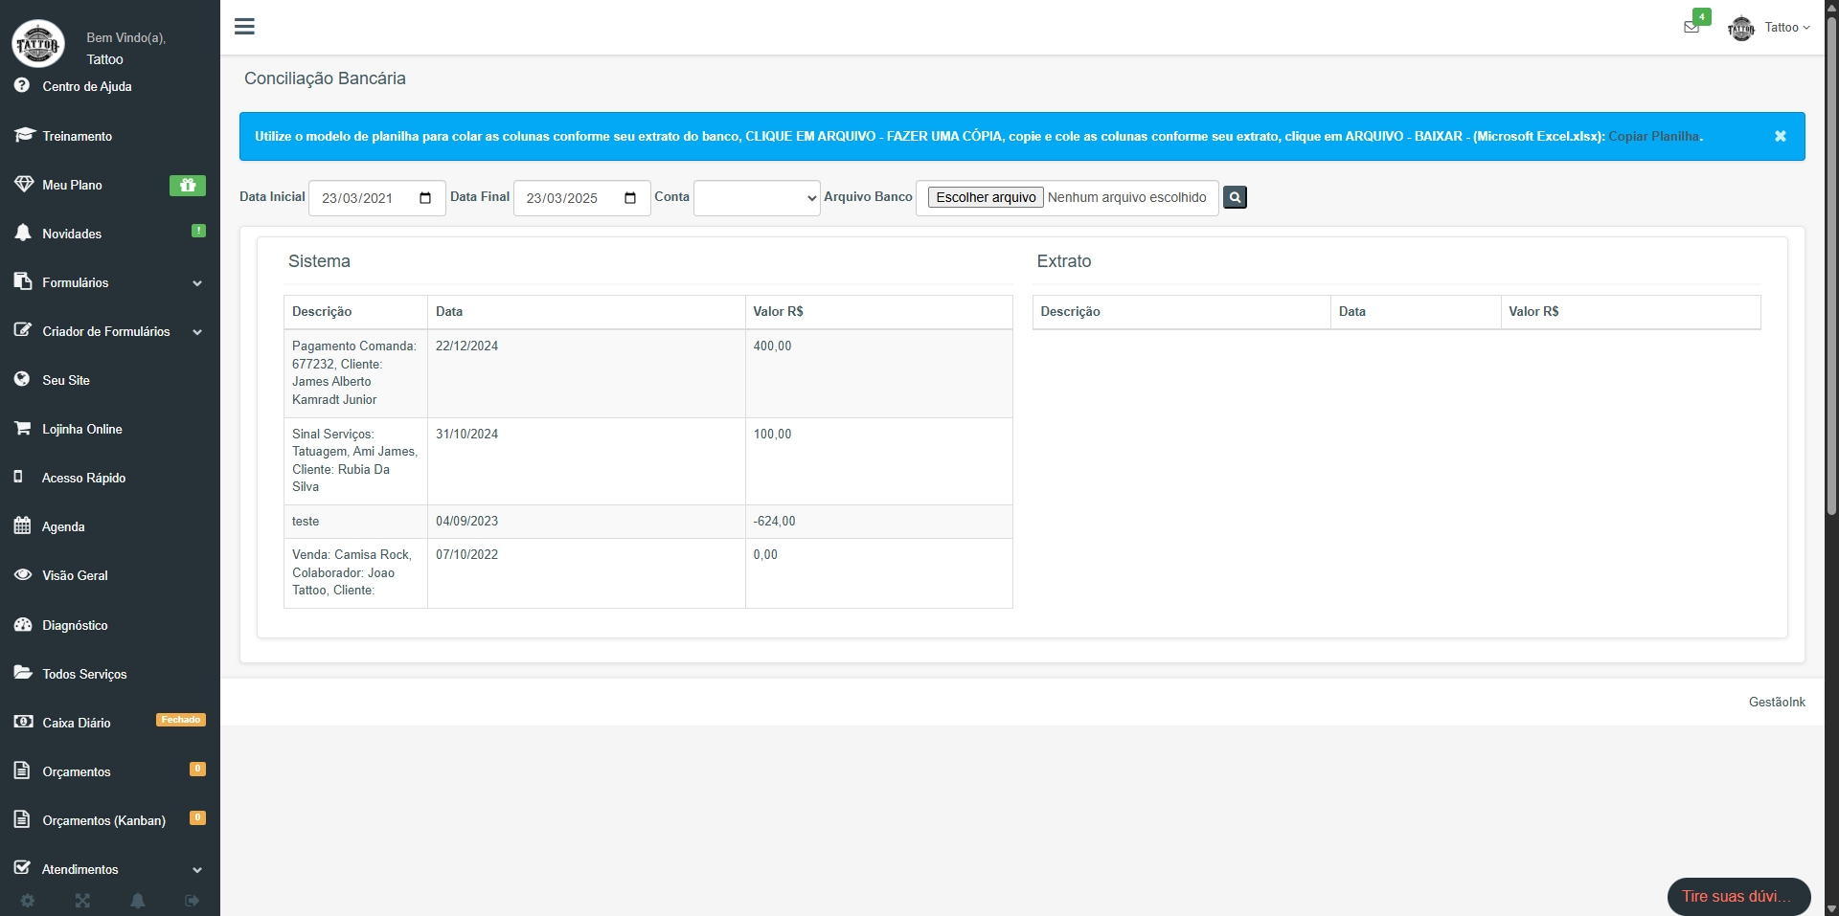
Task: Click the logout arrow icon in sidebar footer
Action: (193, 901)
